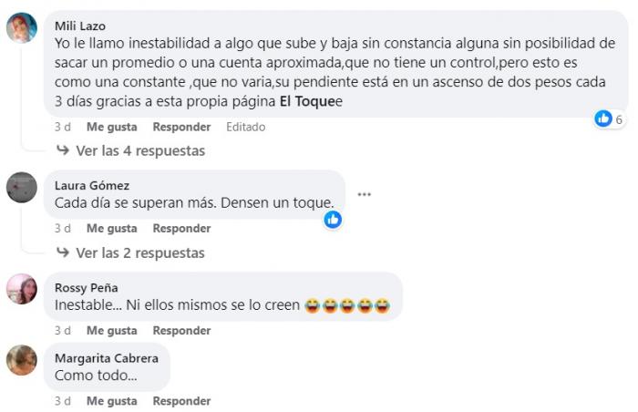Click reply arrow icon beside 4 respuestas
The width and height of the screenshot is (638, 412).
[63, 150]
